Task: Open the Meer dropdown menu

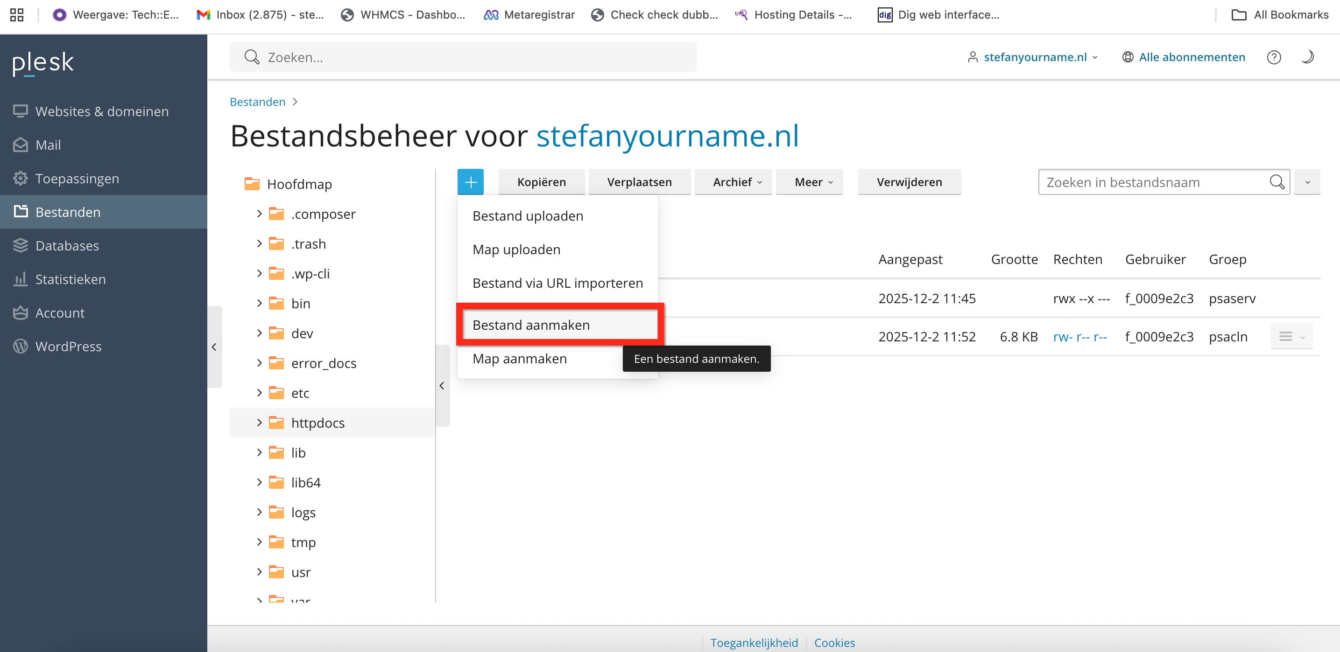Action: (x=813, y=182)
